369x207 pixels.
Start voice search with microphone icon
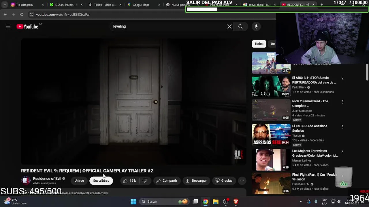click(x=256, y=26)
